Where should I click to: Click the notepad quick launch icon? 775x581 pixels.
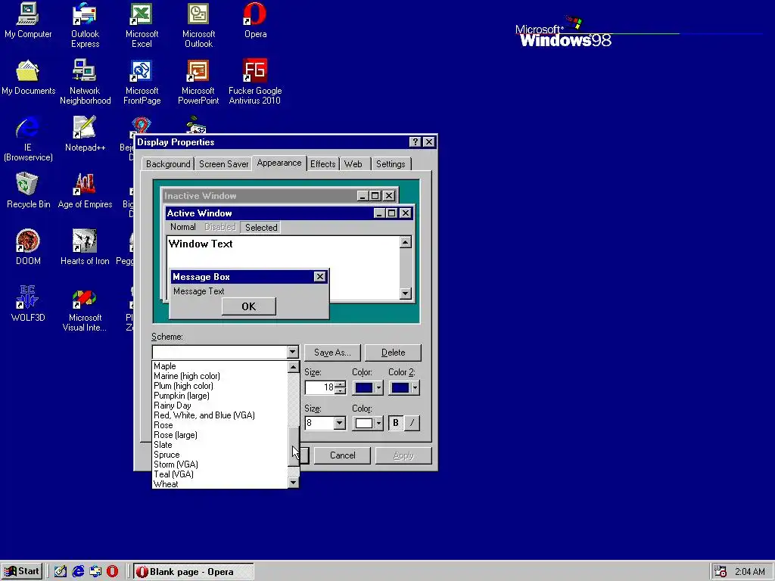click(61, 572)
